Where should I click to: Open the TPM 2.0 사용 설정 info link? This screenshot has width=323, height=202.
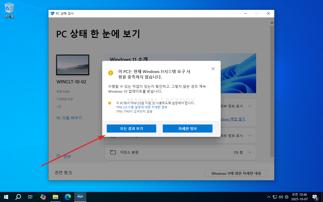click(142, 107)
